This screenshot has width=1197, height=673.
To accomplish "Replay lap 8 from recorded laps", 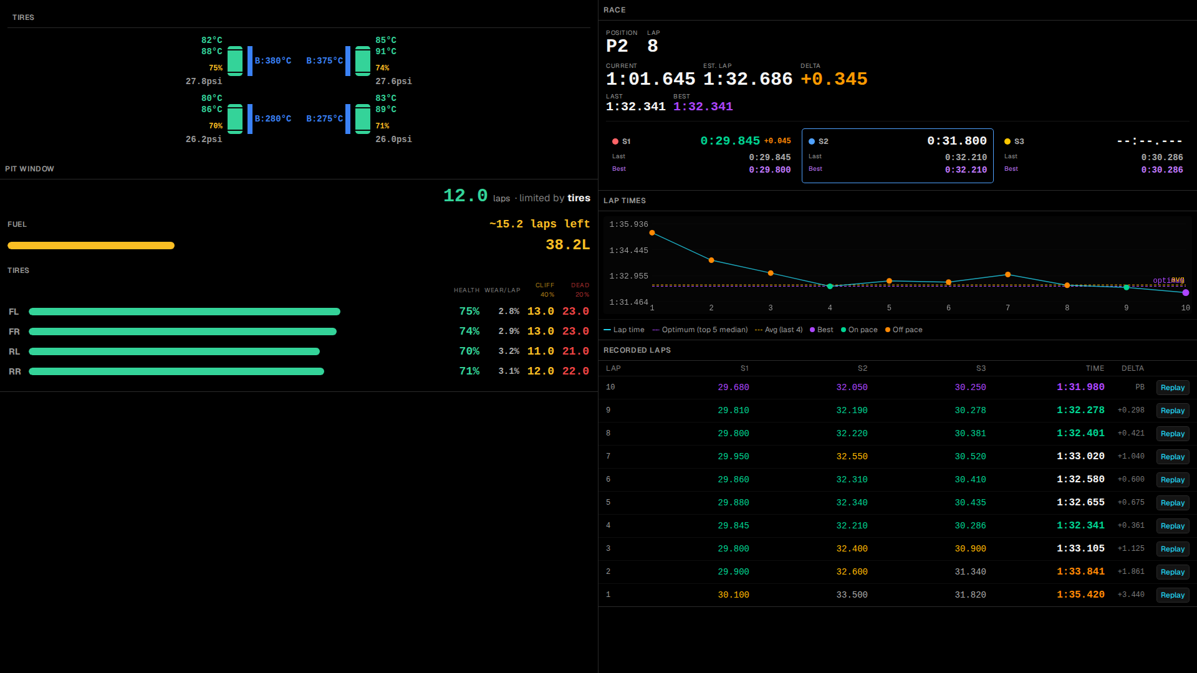I will point(1173,434).
